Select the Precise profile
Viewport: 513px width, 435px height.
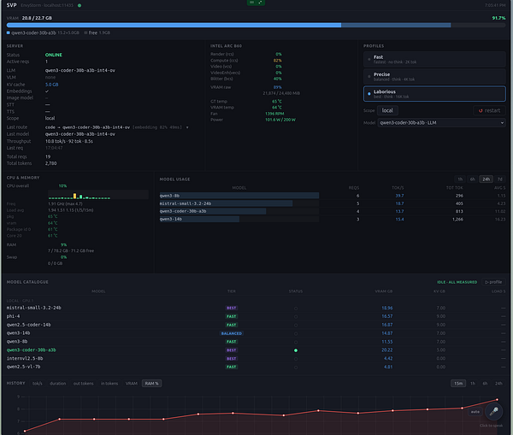434,77
